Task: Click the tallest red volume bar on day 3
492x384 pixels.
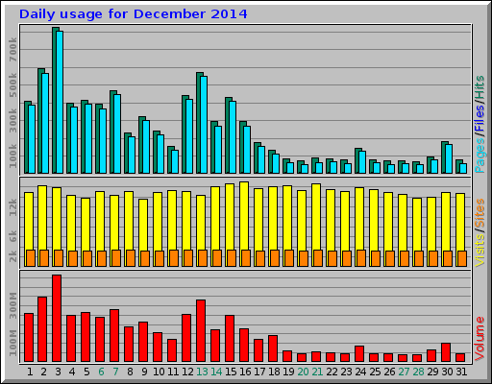Action: tap(57, 319)
